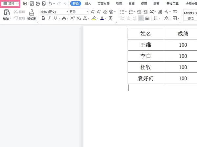Toggle Subscript X₂

(79, 18)
